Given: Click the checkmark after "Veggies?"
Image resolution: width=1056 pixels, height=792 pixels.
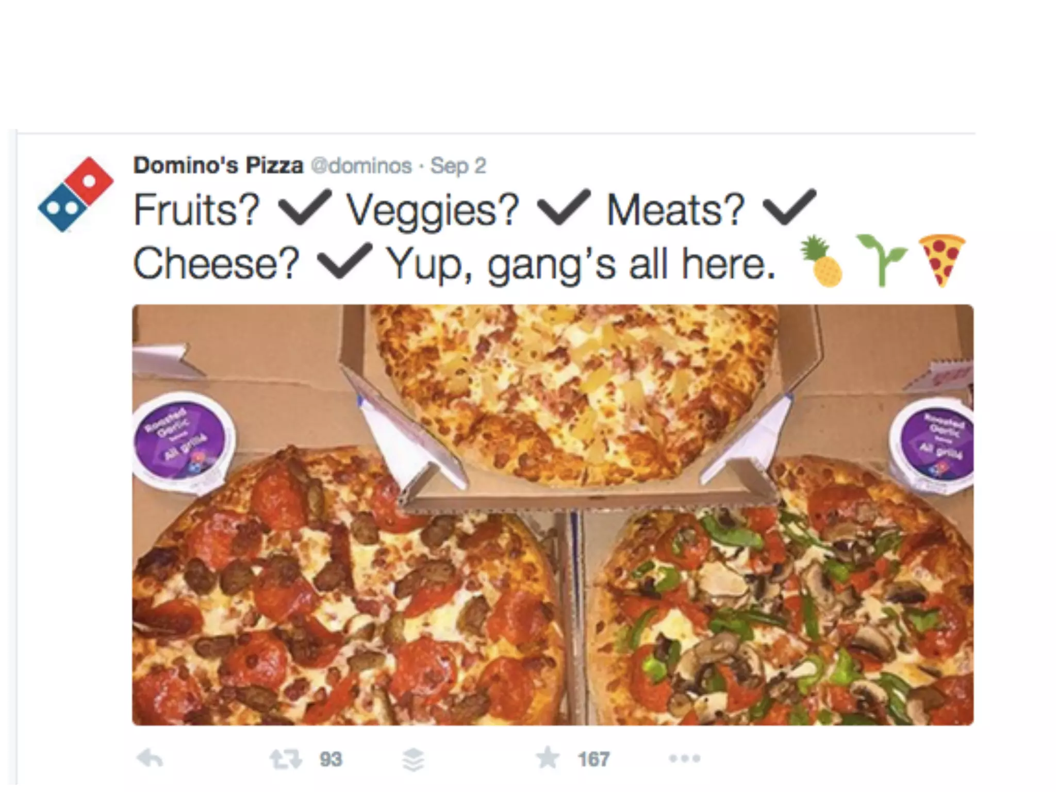Looking at the screenshot, I should pos(564,208).
